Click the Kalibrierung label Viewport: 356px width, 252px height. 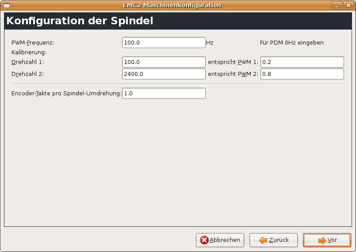tap(29, 53)
